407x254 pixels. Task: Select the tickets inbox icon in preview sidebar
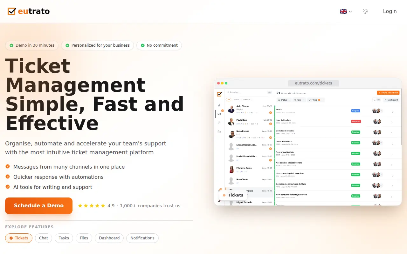pyautogui.click(x=219, y=114)
